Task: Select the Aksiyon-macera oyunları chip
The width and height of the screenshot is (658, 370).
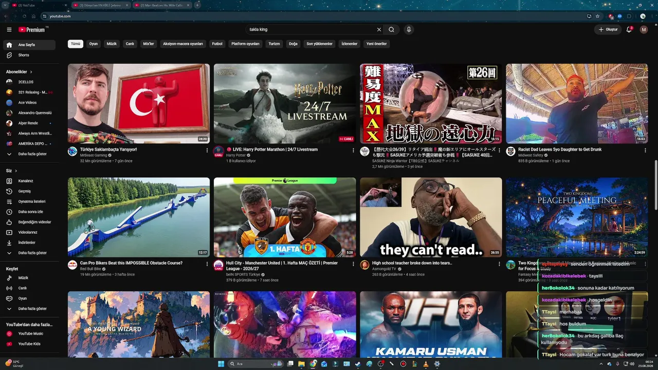Action: [183, 44]
